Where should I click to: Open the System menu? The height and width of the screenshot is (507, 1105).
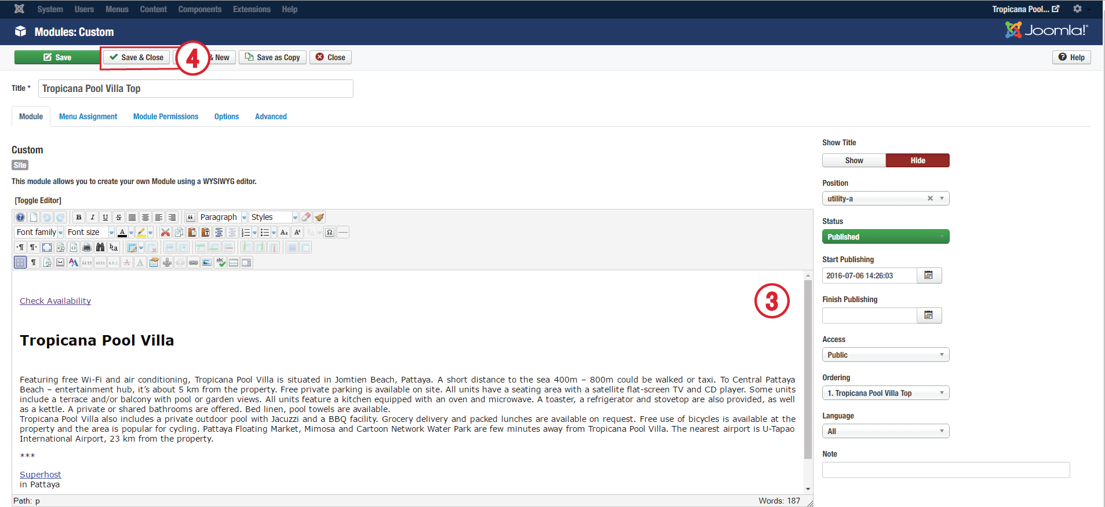(x=50, y=9)
